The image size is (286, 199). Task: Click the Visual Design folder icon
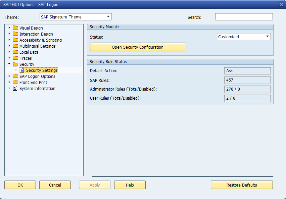(x=15, y=28)
